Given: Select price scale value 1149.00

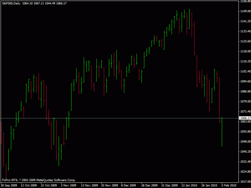Looking at the screenshot, I should tap(245, 11).
